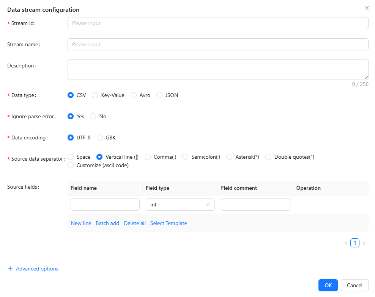This screenshot has height=297, width=375.
Task: Close the Data stream configuration dialog
Action: 367,8
